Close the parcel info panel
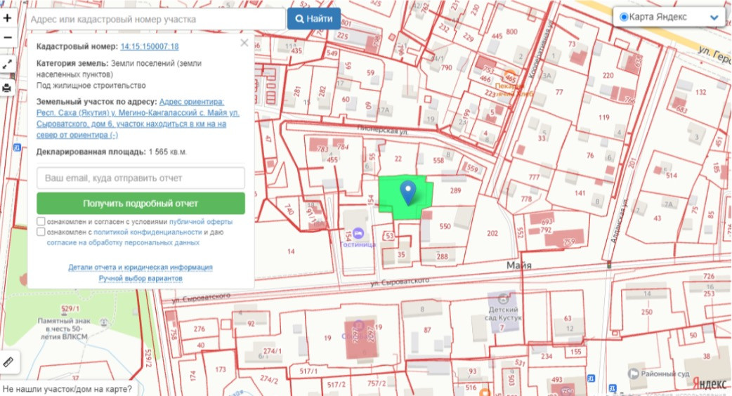This screenshot has width=732, height=396. [x=244, y=43]
